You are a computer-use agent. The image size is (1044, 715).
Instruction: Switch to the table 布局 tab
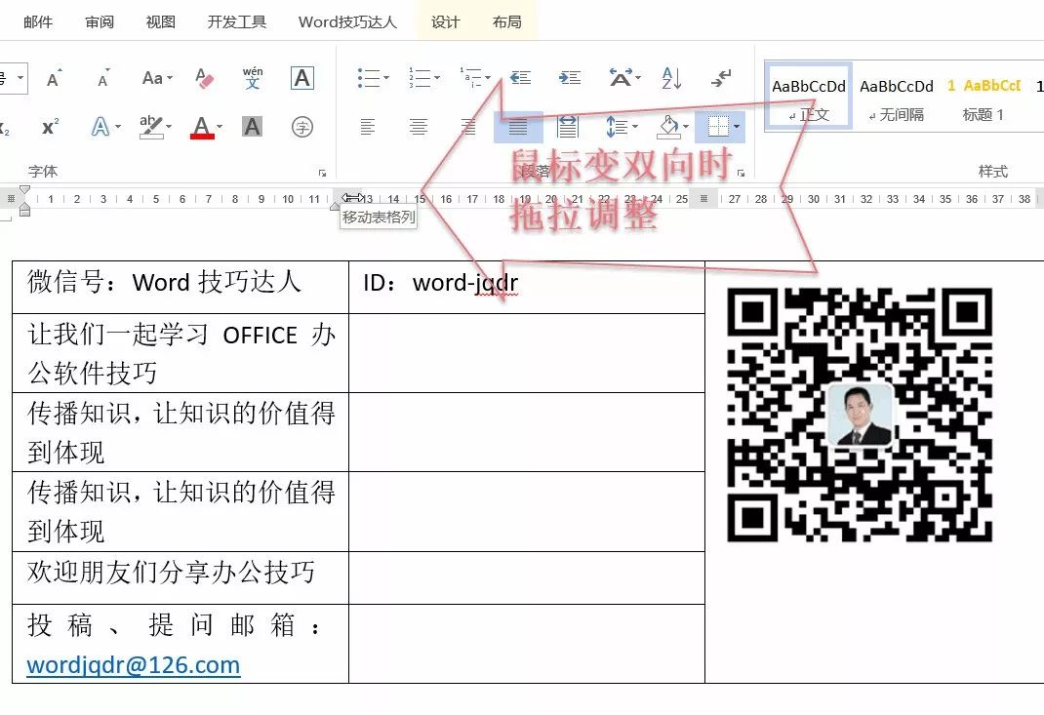coord(506,22)
